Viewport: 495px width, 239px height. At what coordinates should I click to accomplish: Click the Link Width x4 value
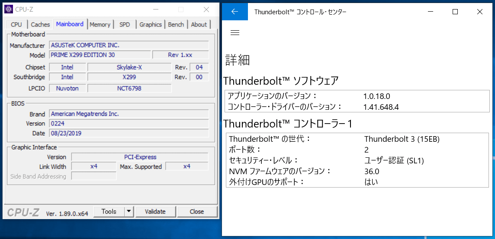94,166
